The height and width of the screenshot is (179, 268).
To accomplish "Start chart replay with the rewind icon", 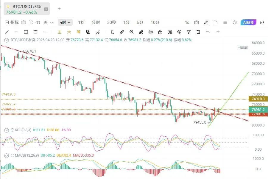I will 38,22.
